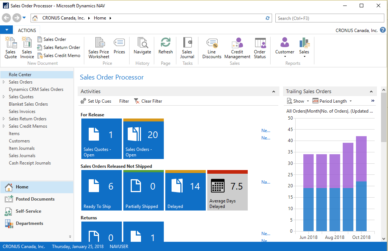Open the Sales Price Worksheet
Image resolution: width=388 pixels, height=251 pixels.
point(99,48)
